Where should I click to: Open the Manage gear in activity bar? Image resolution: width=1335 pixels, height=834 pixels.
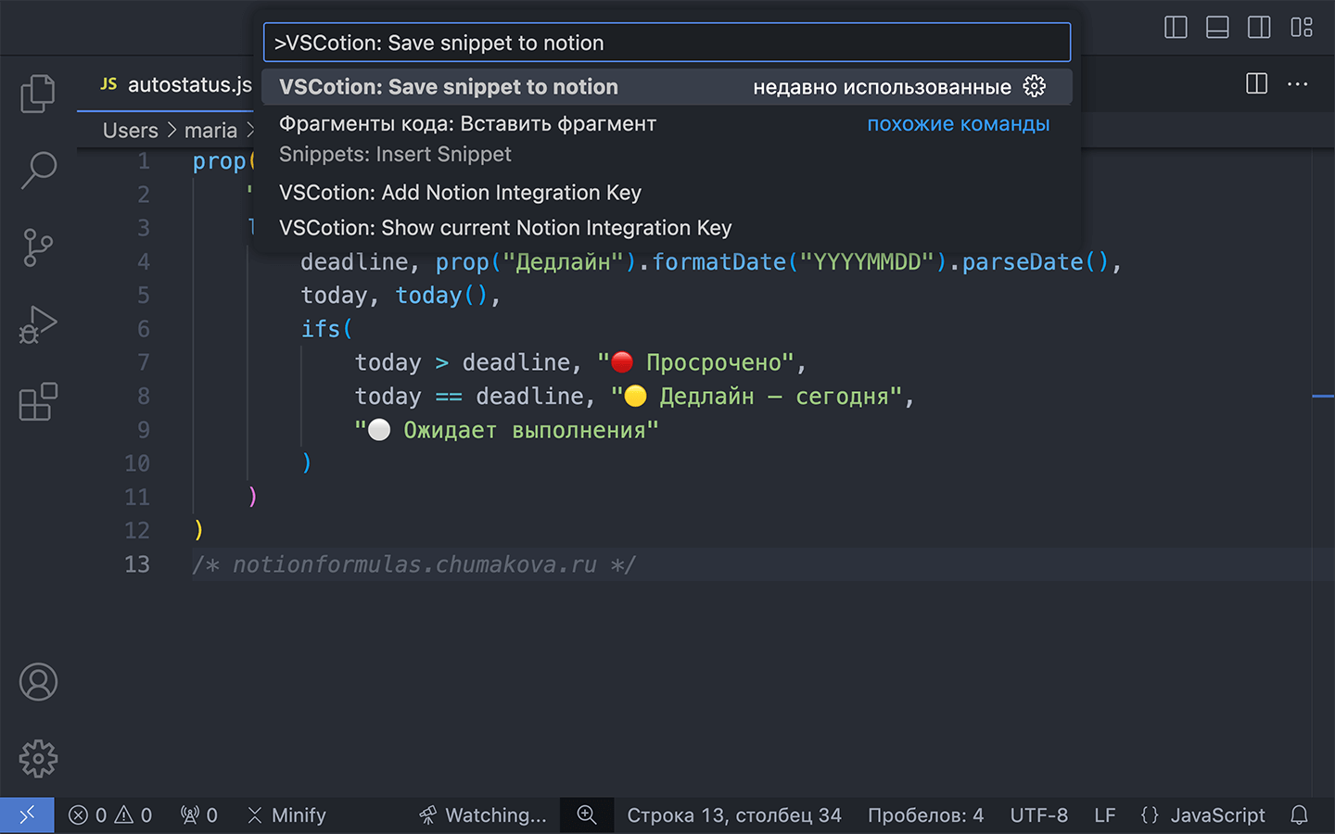tap(38, 759)
